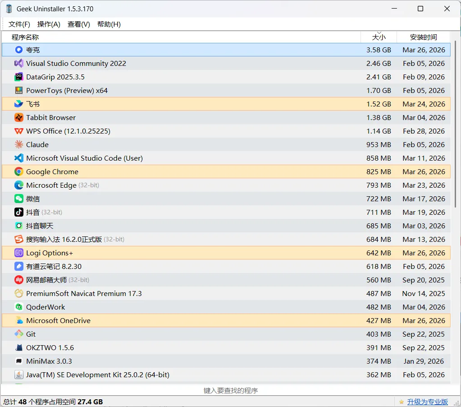461x407 pixels.
Task: Click the window resize grip in the status bar corner
Action: [457, 403]
